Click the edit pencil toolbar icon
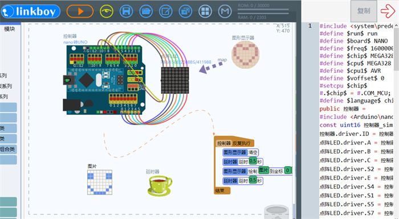 pos(166,11)
